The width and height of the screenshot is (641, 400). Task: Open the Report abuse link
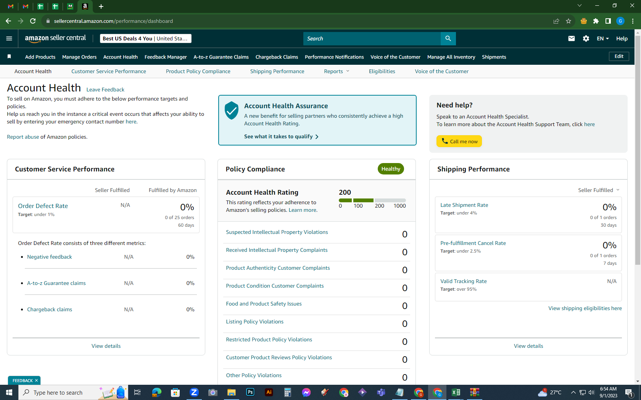[x=23, y=137]
